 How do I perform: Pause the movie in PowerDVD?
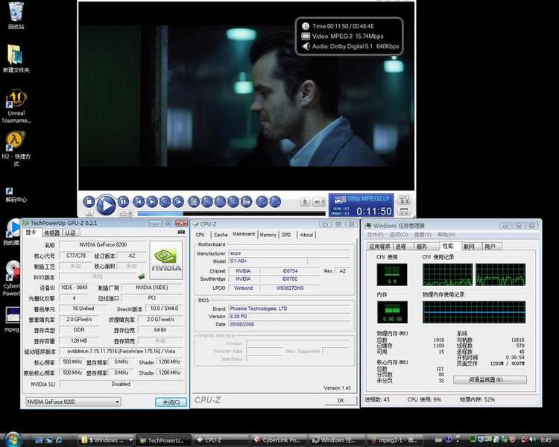pyautogui.click(x=123, y=202)
